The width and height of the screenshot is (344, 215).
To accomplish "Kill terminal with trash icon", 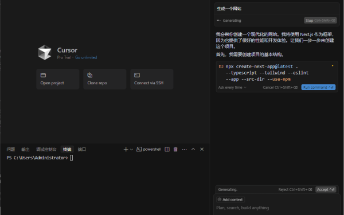I will pyautogui.click(x=175, y=150).
